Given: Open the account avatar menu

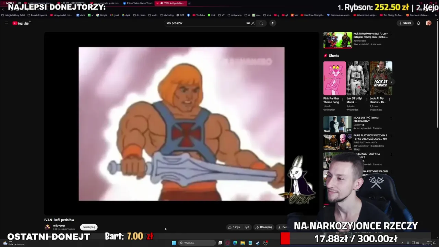Looking at the screenshot, I should coord(428,23).
